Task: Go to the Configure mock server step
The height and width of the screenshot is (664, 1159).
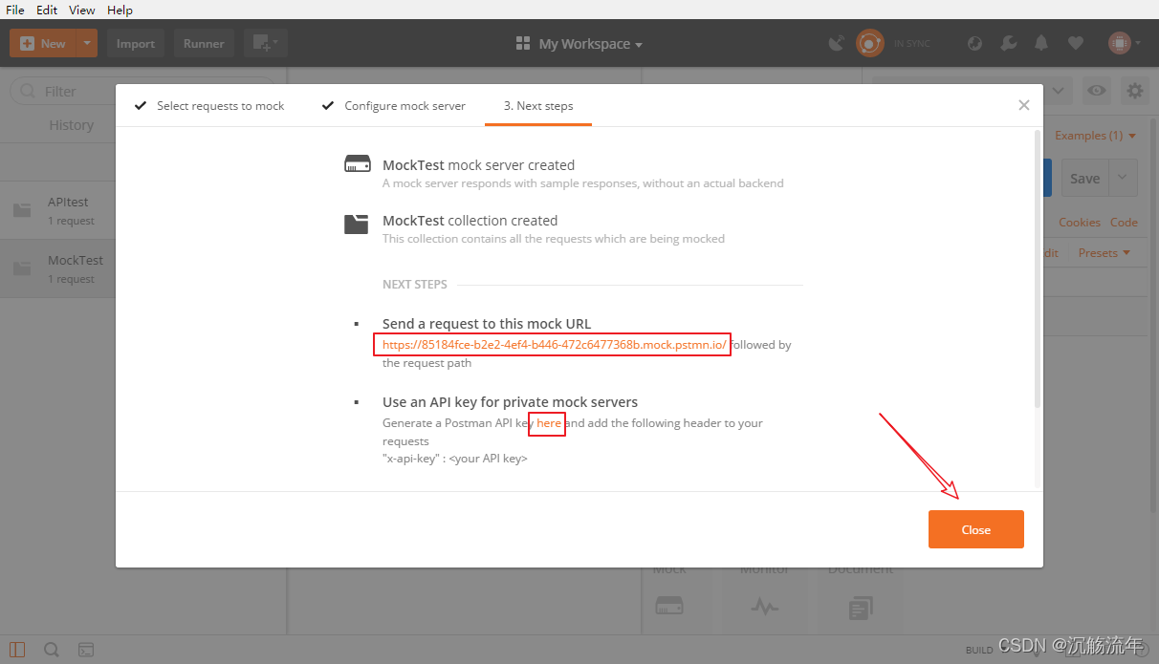Action: (394, 106)
